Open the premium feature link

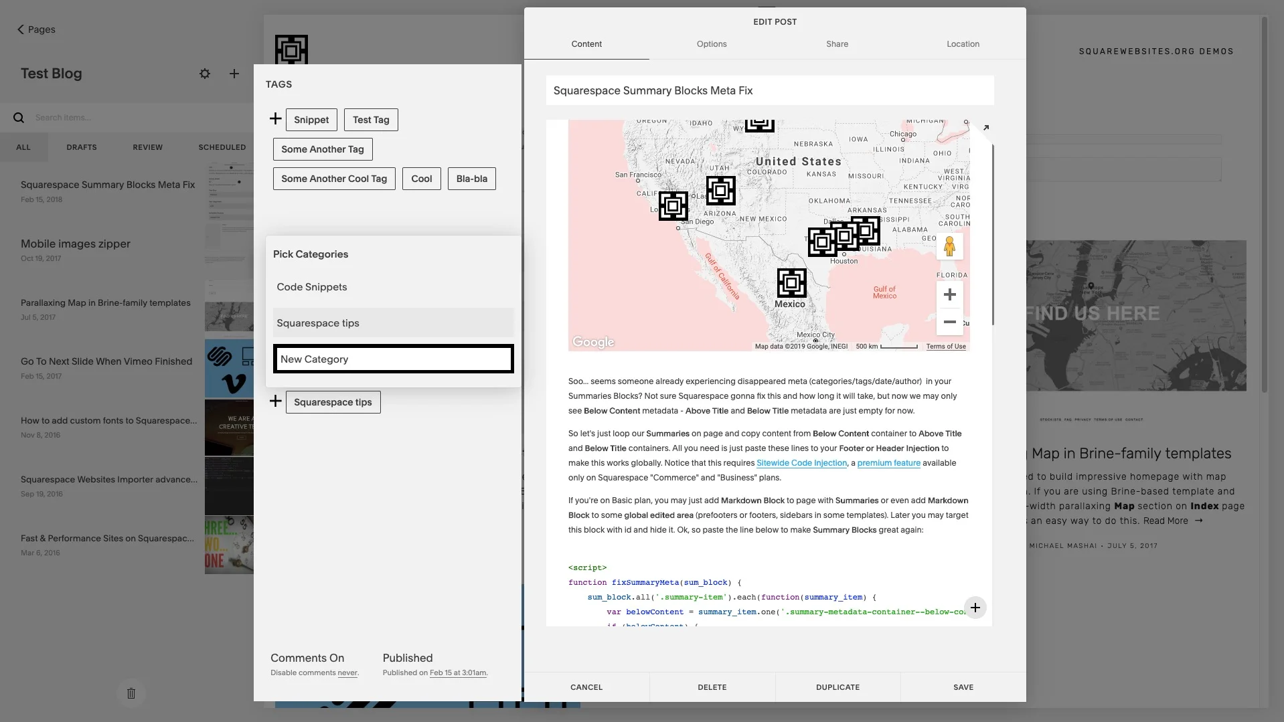click(x=888, y=463)
